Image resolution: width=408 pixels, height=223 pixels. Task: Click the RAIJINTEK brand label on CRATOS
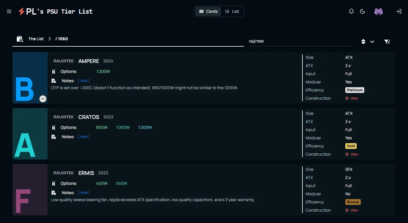click(64, 117)
